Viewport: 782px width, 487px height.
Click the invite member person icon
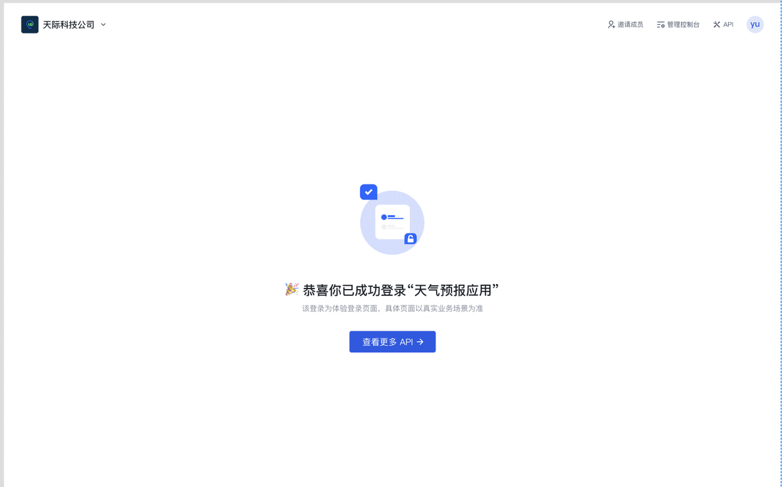pos(611,24)
